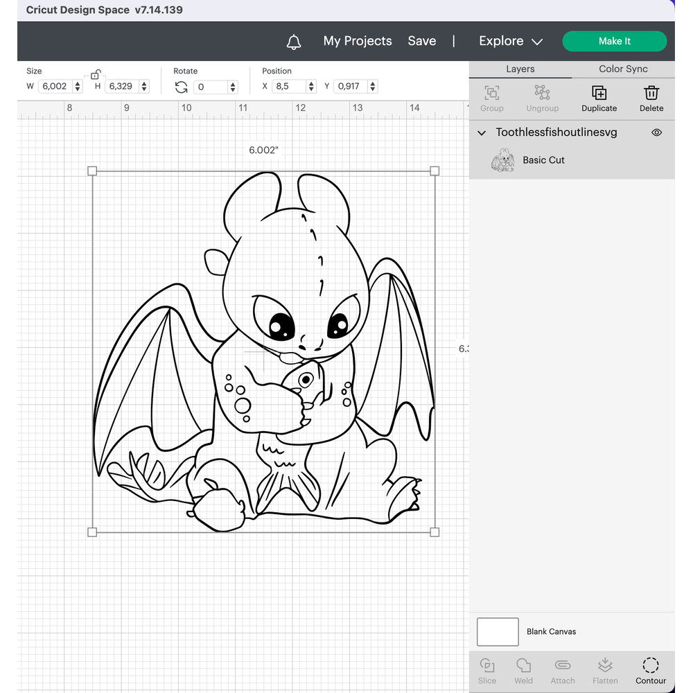Collapse the Toothlessfishoutlinesvg layer group
Image resolution: width=693 pixels, height=693 pixels.
482,132
